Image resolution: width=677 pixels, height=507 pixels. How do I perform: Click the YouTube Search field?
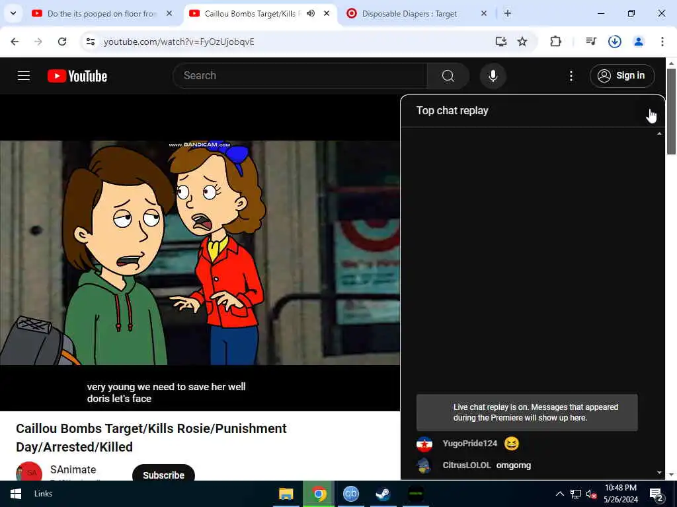point(300,76)
